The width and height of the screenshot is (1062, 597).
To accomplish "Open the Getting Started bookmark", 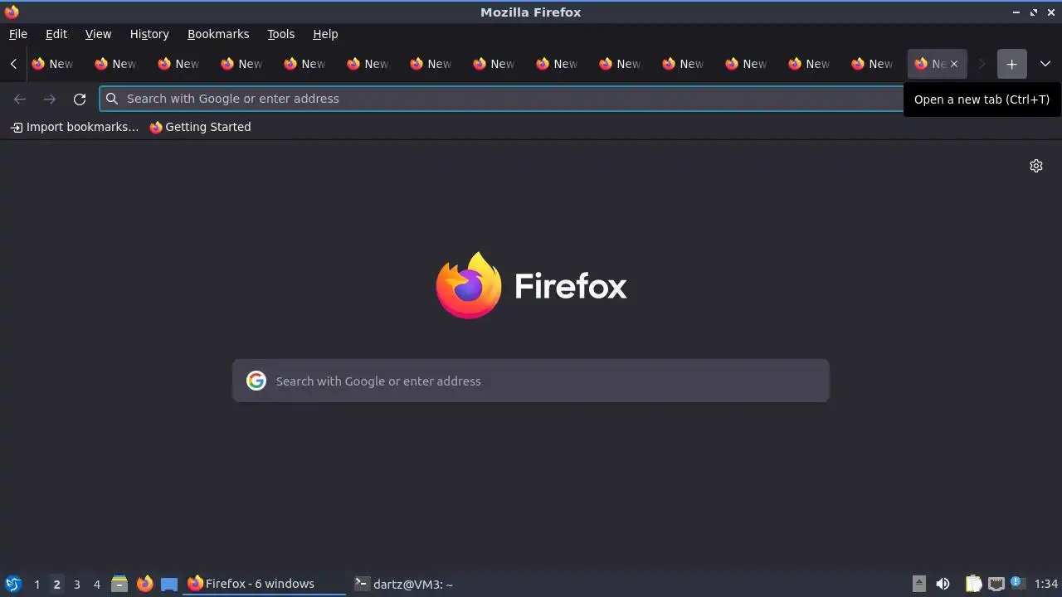I will pos(200,127).
